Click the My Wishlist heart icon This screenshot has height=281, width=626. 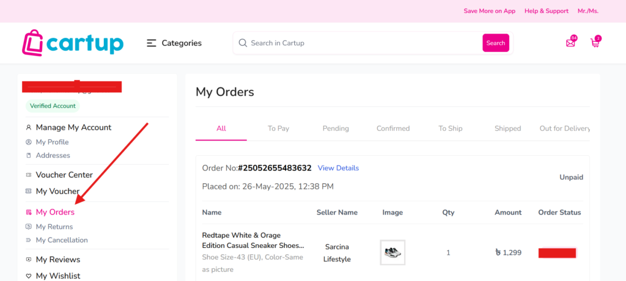[x=28, y=276]
